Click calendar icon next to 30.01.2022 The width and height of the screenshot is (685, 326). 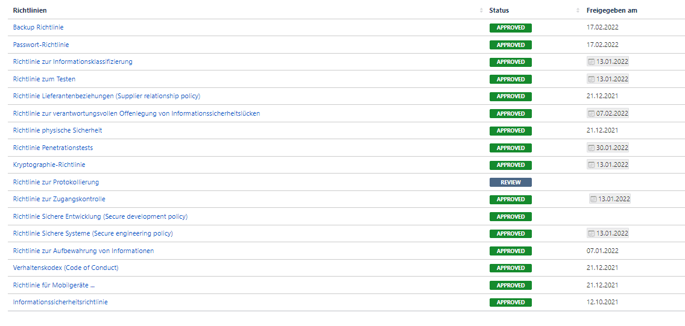pyautogui.click(x=592, y=148)
